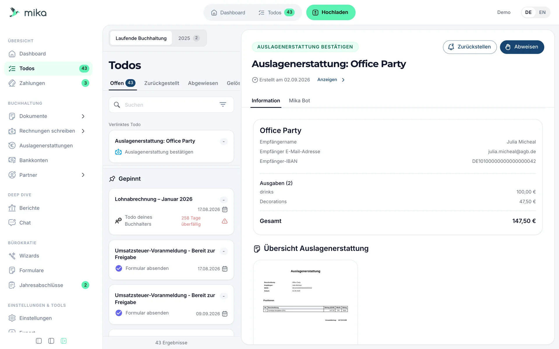Check the Formular absenden circle dated 09.09.2026

pos(119,313)
